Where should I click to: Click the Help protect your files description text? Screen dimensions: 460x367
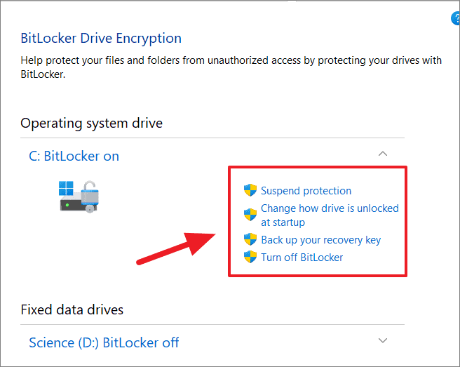click(x=231, y=67)
